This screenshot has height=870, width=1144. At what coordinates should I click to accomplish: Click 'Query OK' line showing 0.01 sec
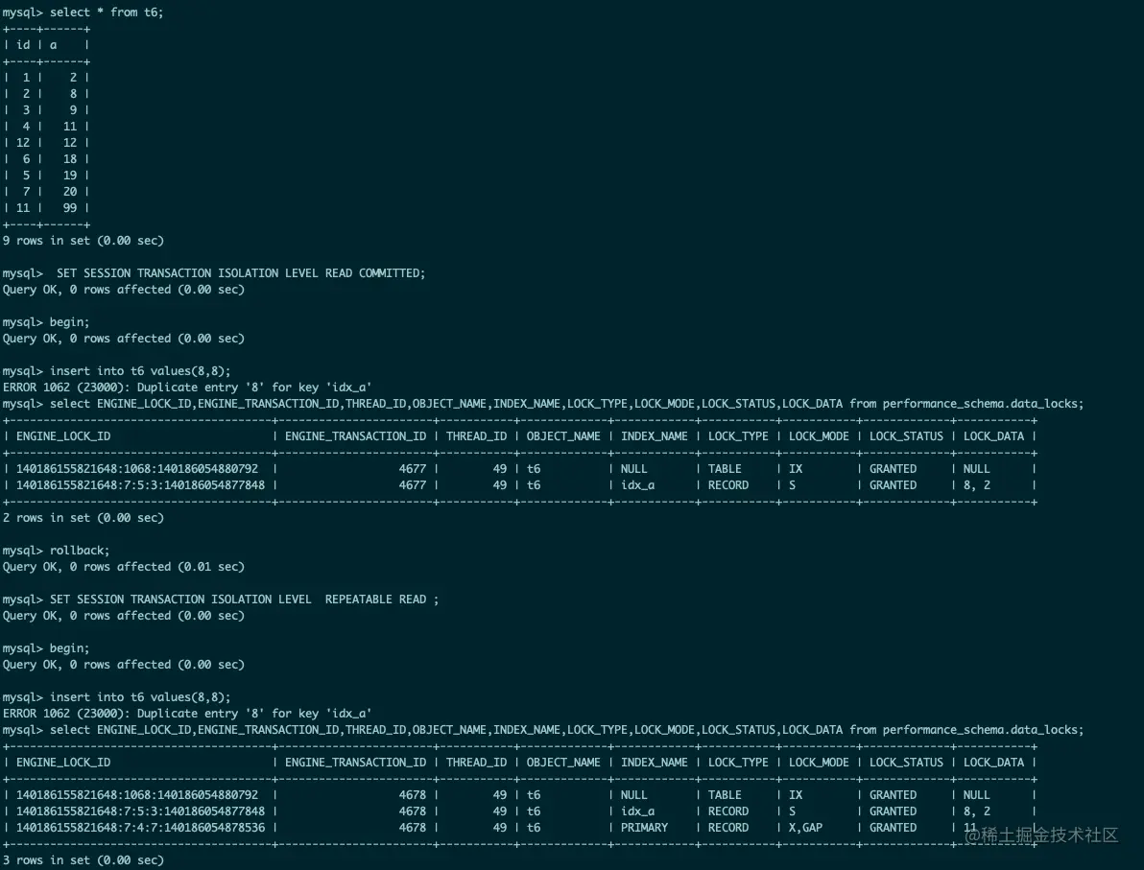click(x=123, y=567)
